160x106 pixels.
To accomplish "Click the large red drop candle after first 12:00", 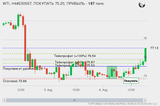I will pyautogui.click(x=25, y=43).
